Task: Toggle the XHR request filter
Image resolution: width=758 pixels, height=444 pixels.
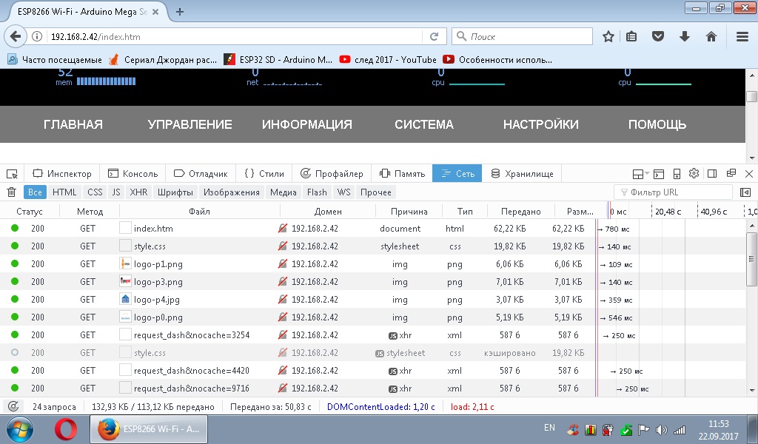Action: (138, 192)
